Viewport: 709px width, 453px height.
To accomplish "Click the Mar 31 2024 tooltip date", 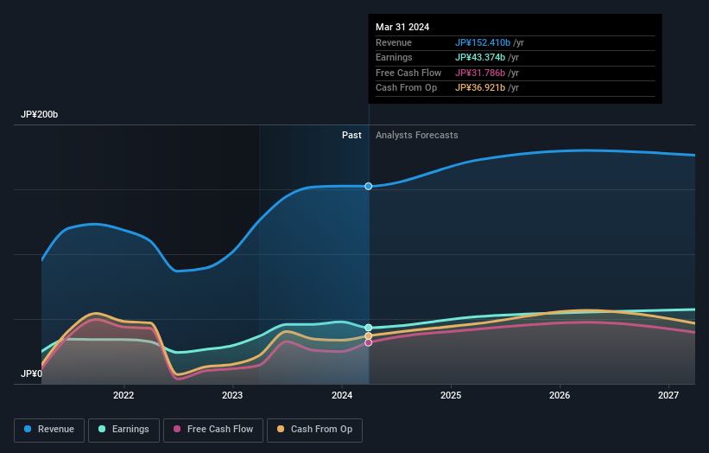I will coord(402,27).
